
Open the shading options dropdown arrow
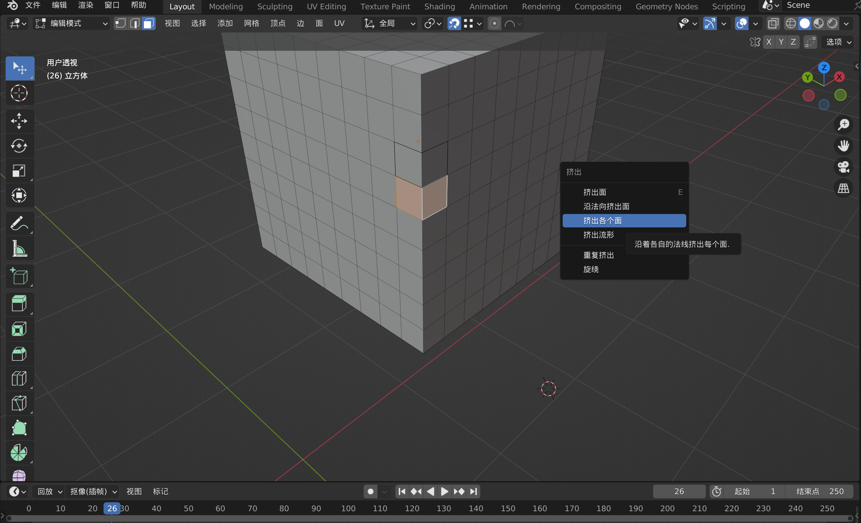(846, 24)
